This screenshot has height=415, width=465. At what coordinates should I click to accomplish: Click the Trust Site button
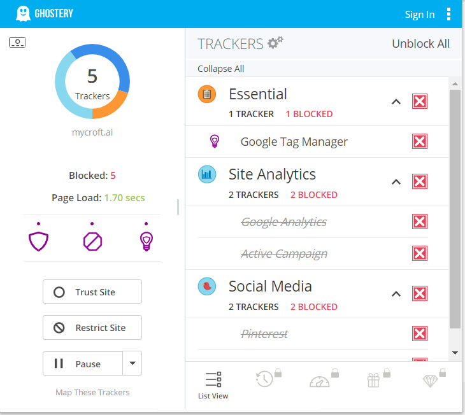coord(92,292)
